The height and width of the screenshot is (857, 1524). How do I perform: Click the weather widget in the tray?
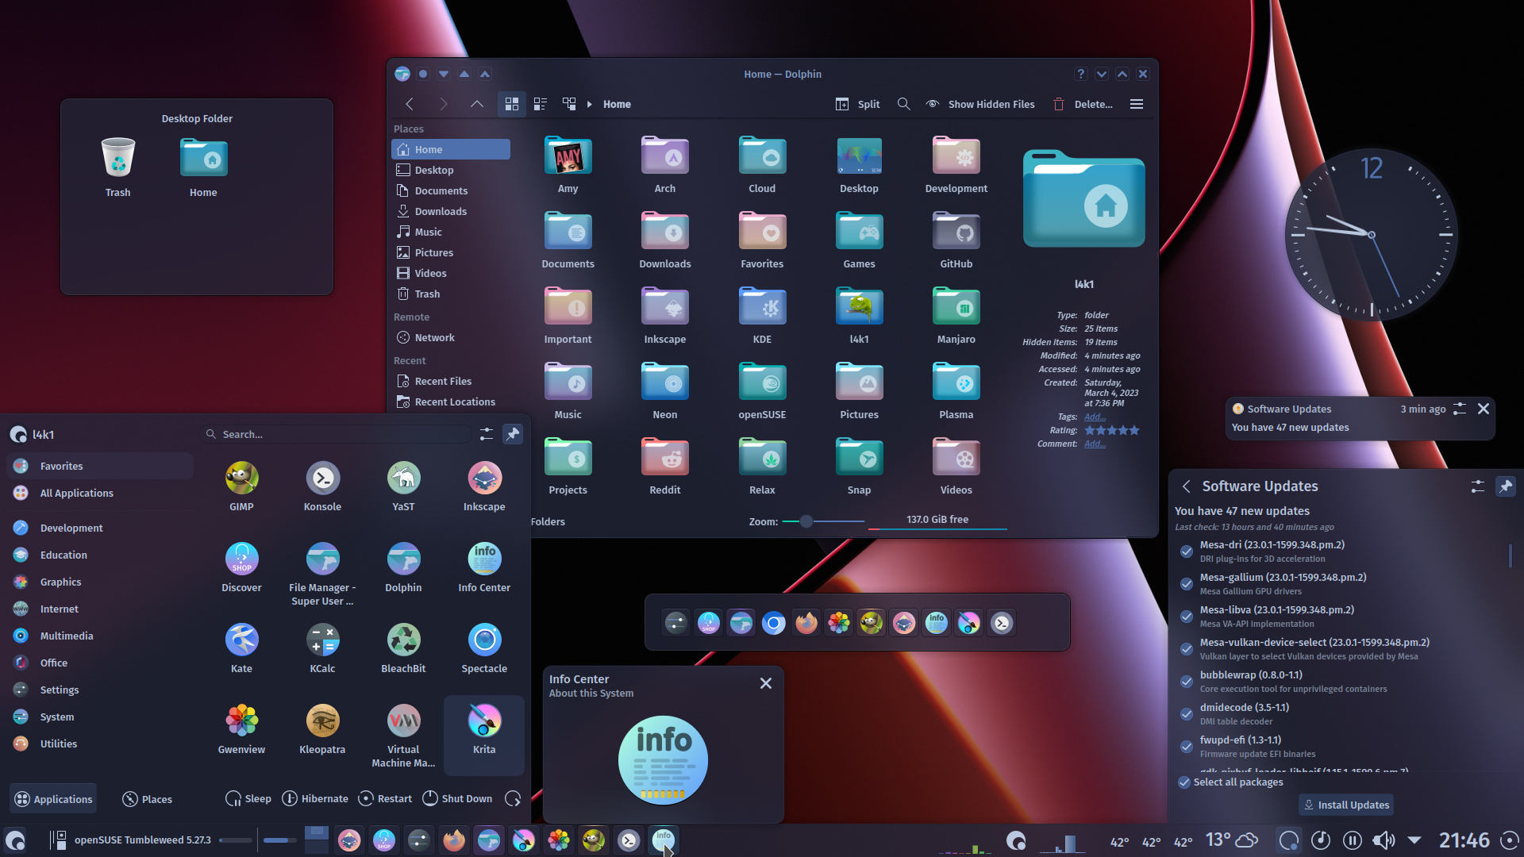click(x=1232, y=840)
